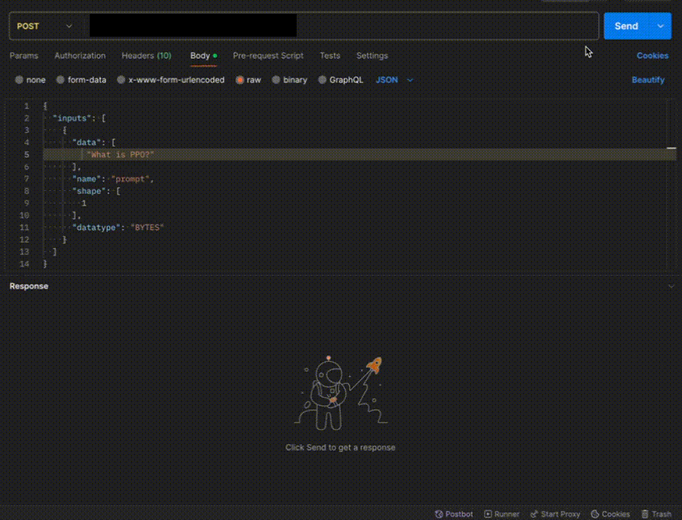This screenshot has height=520, width=682.
Task: Open the Send button dropdown arrow
Action: pos(660,26)
